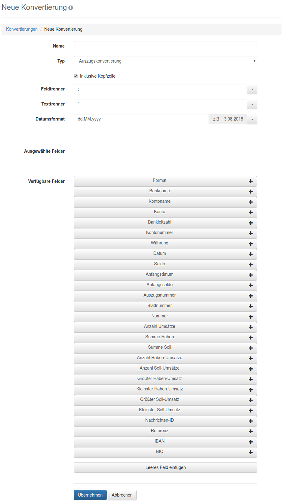284x503 pixels.
Task: Click the Abbrechen button
Action: tap(122, 495)
